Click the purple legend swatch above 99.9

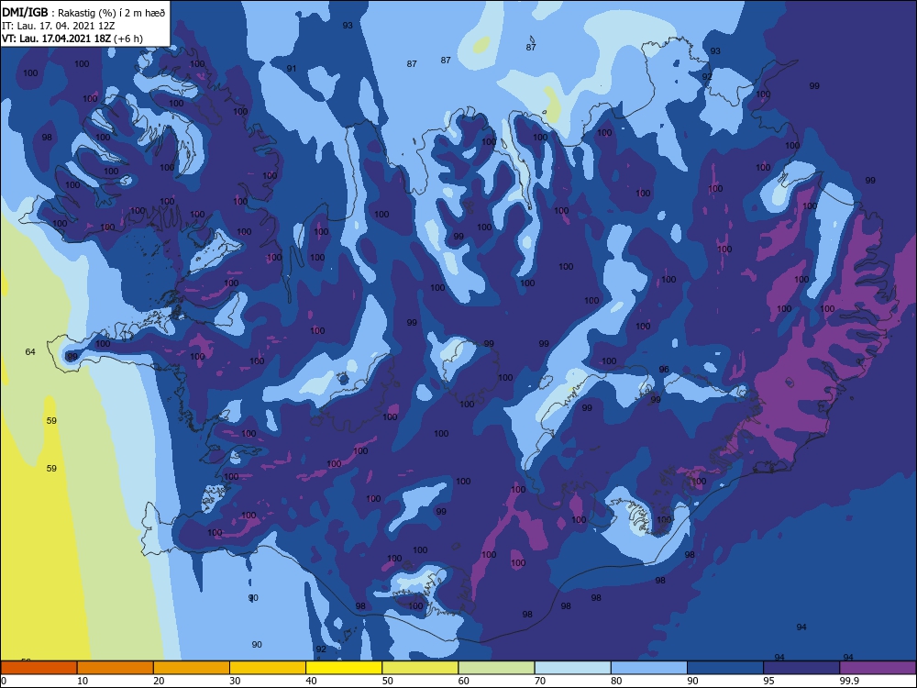(878, 668)
